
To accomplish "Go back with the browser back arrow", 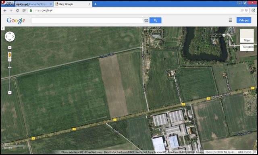I will pos(5,10).
